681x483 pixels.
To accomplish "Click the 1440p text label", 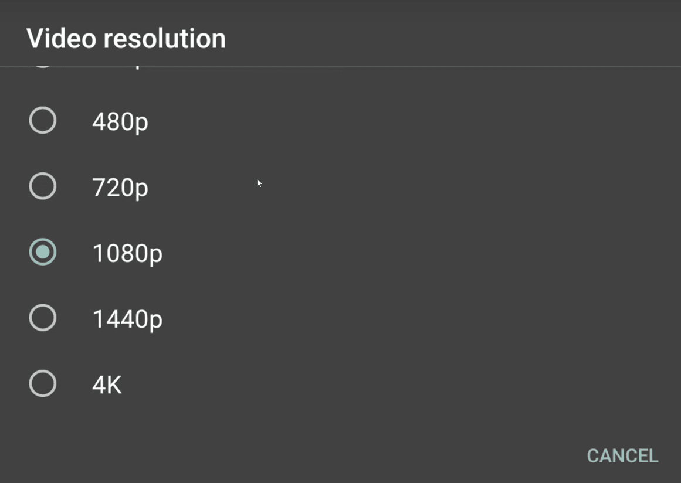I will tap(127, 318).
